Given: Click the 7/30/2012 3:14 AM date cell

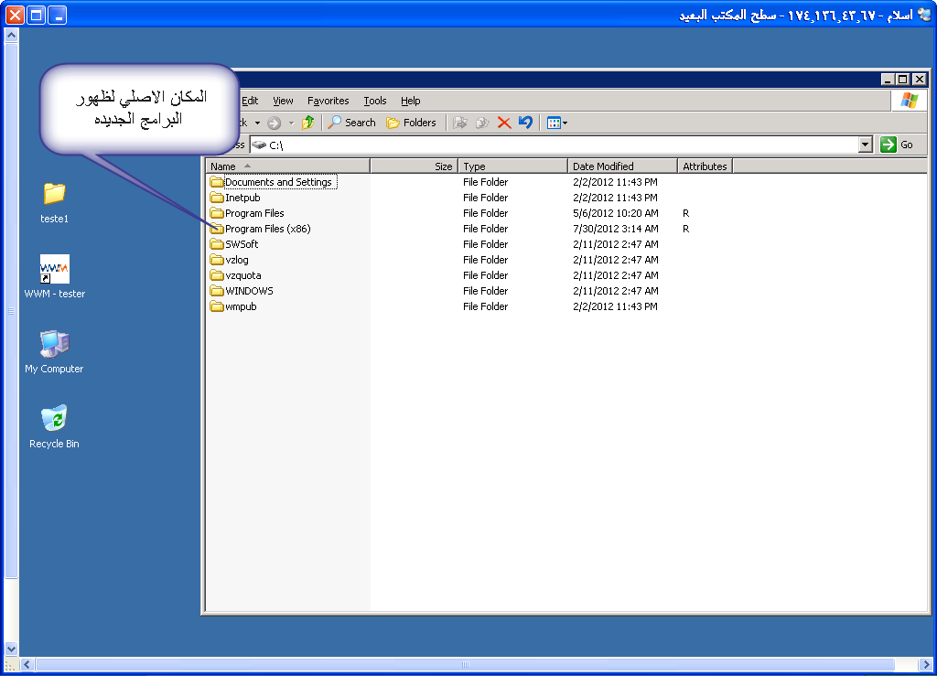Looking at the screenshot, I should pyautogui.click(x=616, y=229).
